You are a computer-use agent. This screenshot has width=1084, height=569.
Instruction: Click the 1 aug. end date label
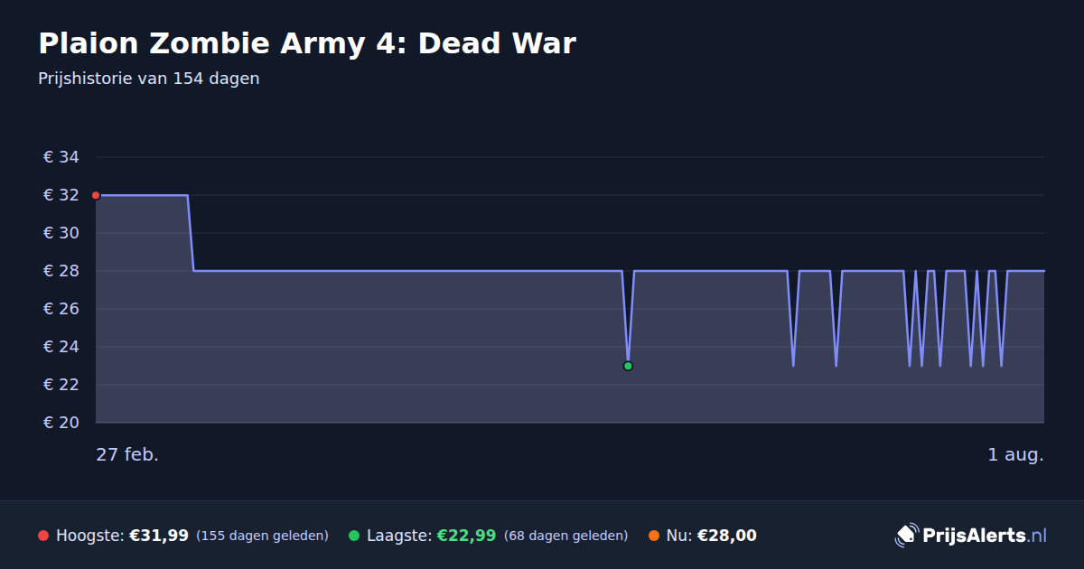click(x=1015, y=454)
